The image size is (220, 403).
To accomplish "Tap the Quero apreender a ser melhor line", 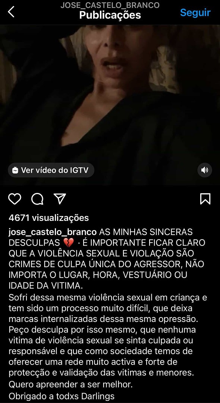I will [x=70, y=385].
